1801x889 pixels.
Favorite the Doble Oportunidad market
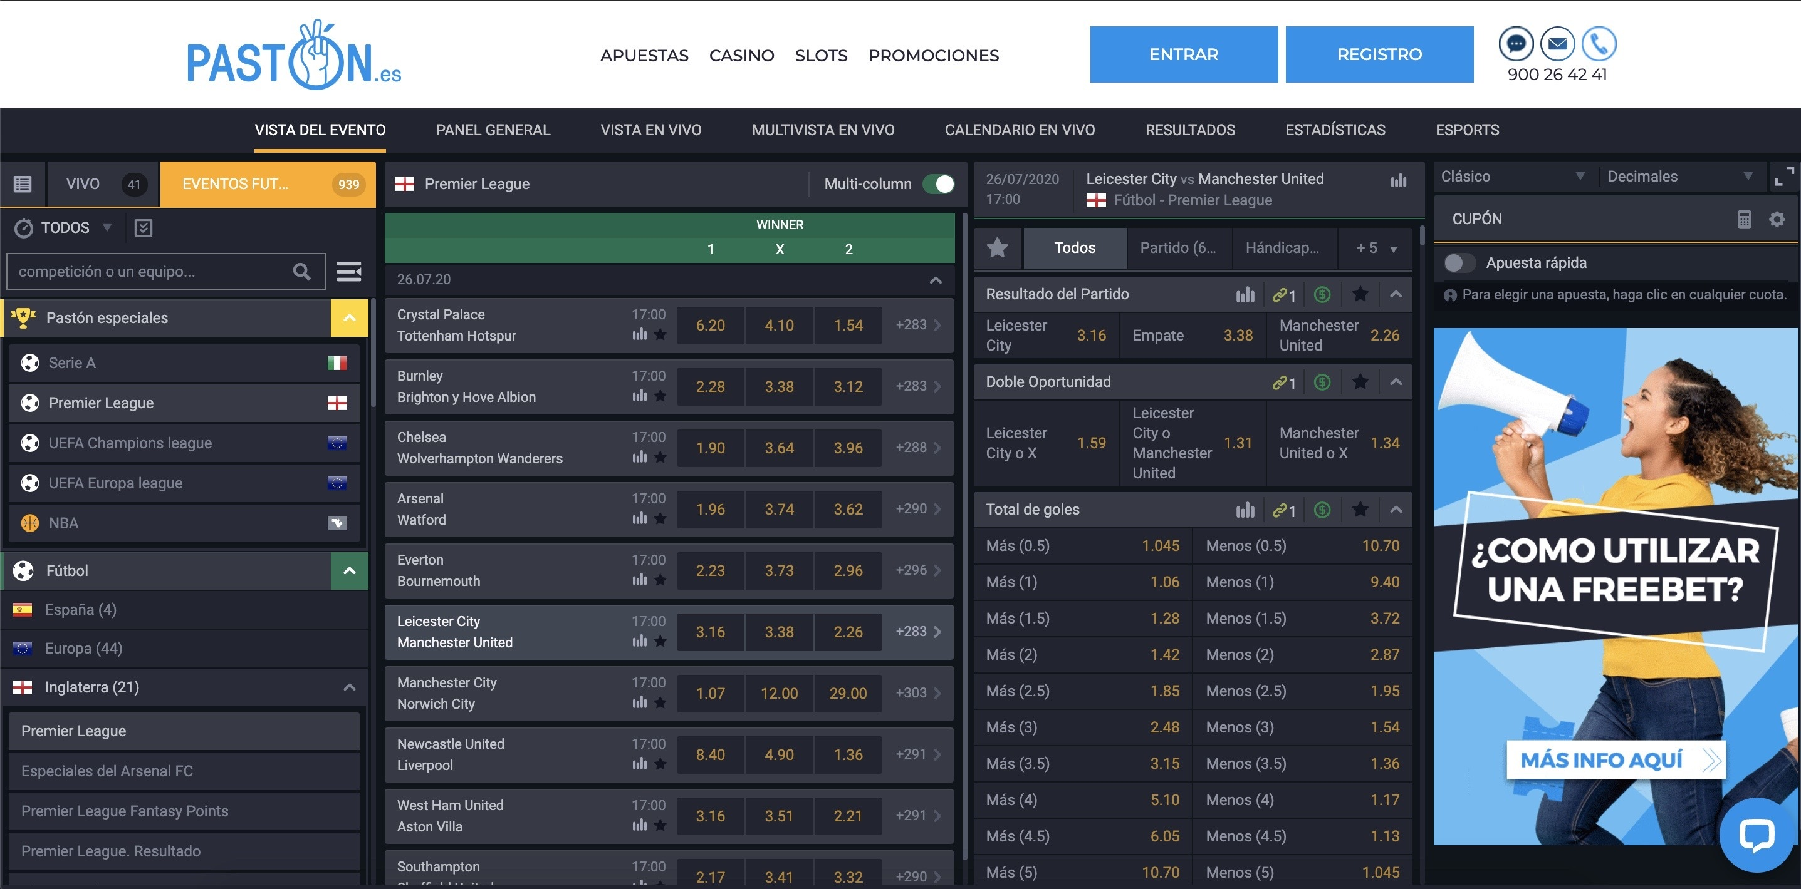pyautogui.click(x=1360, y=382)
